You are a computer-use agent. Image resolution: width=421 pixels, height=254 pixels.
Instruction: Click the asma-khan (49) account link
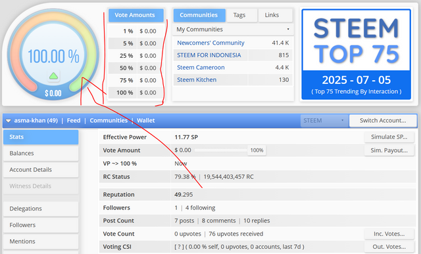pyautogui.click(x=36, y=121)
